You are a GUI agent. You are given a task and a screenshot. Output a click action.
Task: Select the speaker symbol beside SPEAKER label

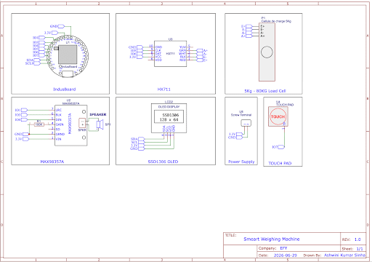pos(100,124)
